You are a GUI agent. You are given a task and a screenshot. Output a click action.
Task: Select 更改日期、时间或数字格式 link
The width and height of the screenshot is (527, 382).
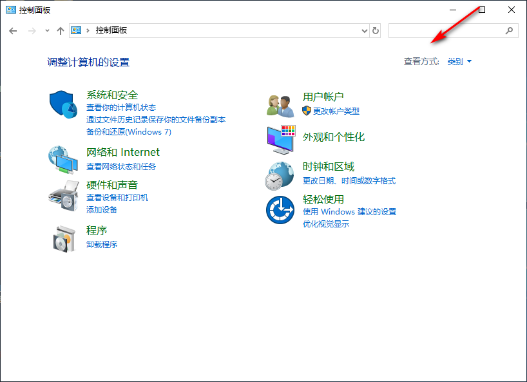coord(349,181)
